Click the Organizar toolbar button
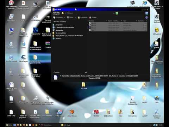The width and height of the screenshot is (169, 127). tap(59, 18)
